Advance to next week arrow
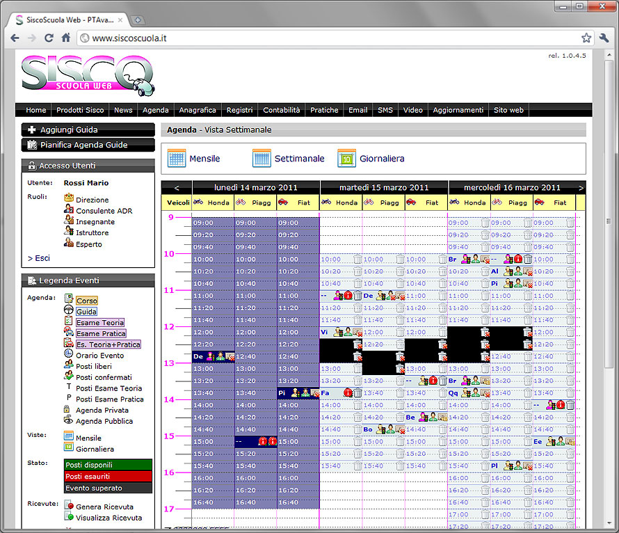The height and width of the screenshot is (533, 619). pyautogui.click(x=581, y=188)
